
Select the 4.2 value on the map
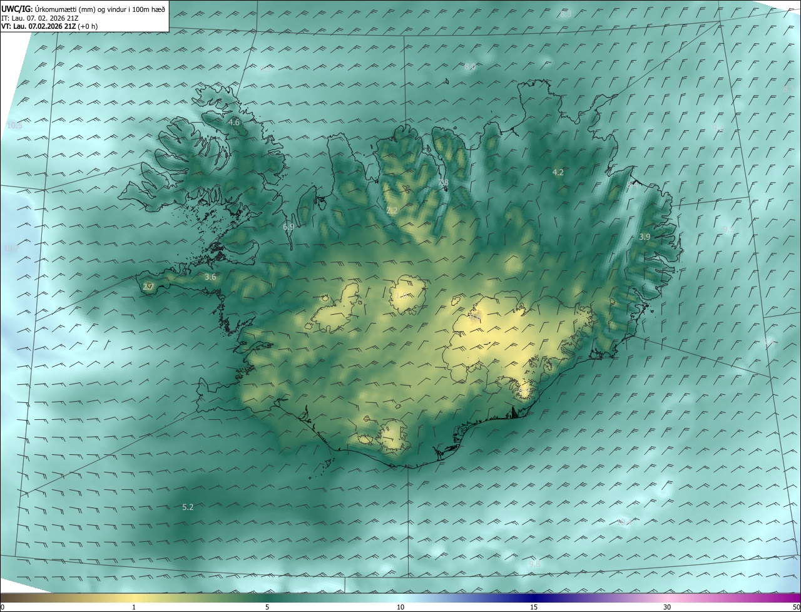click(x=558, y=172)
